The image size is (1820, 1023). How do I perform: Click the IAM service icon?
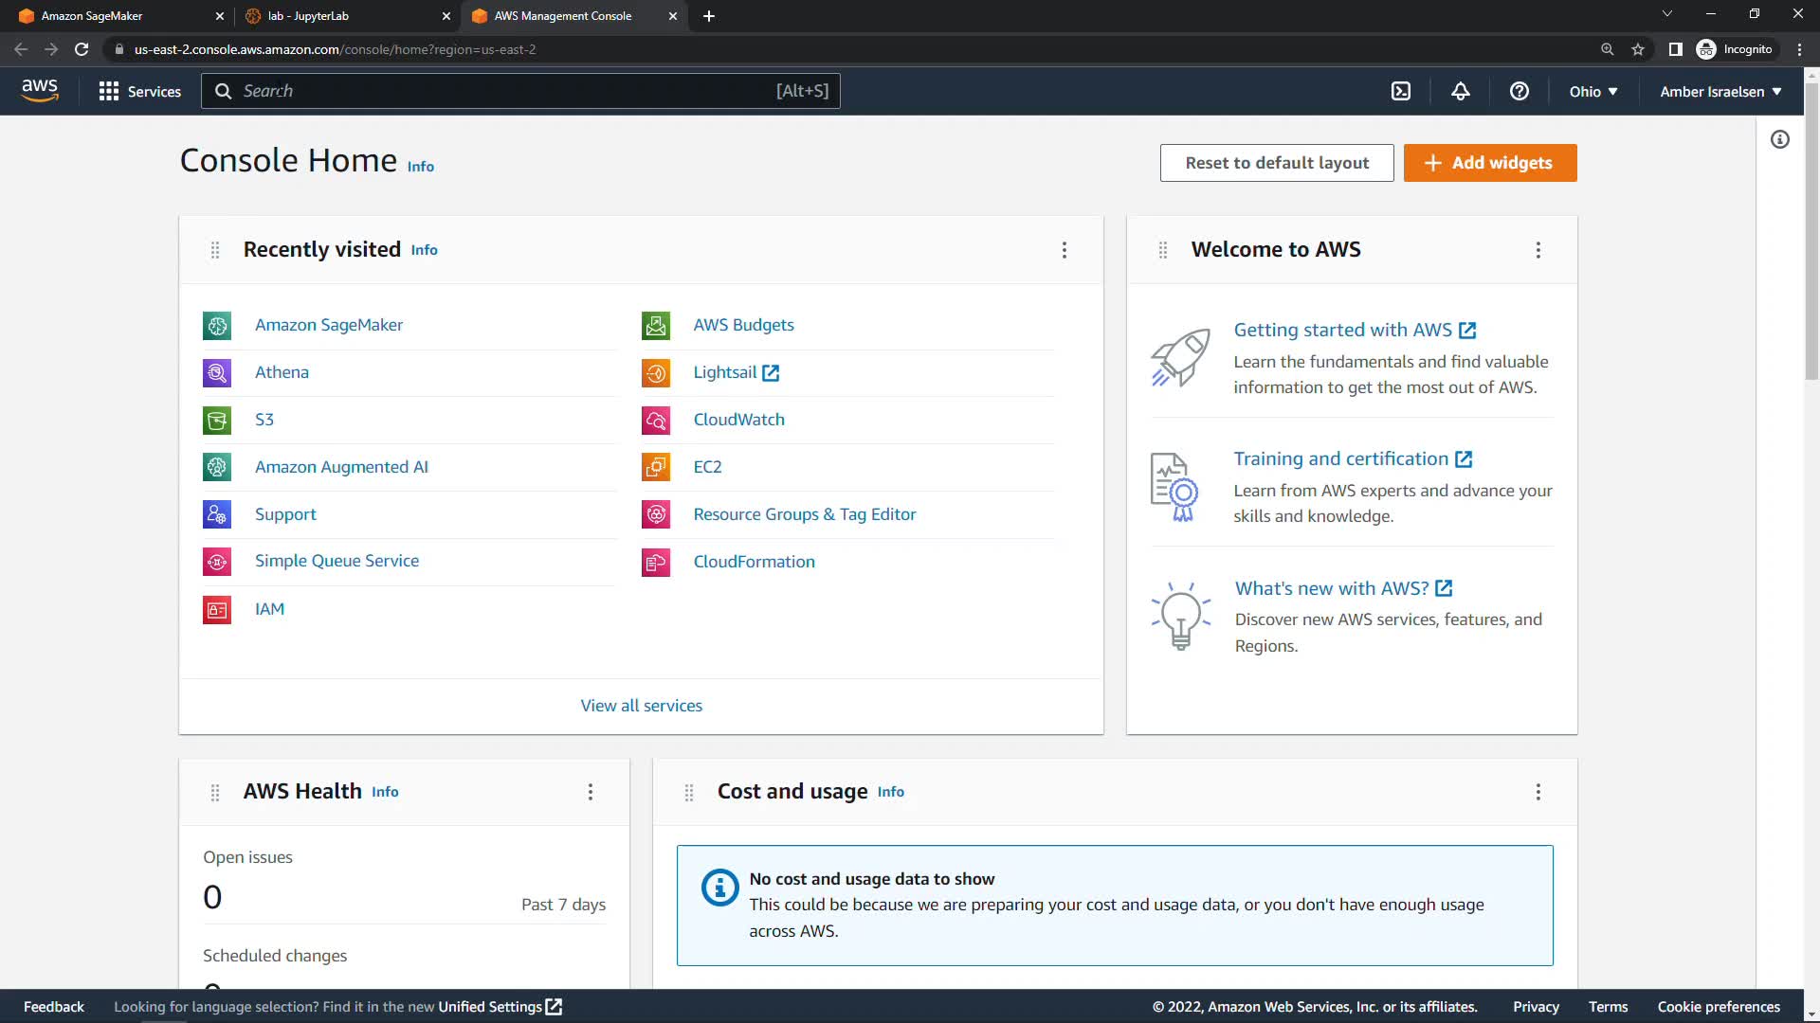tap(217, 609)
